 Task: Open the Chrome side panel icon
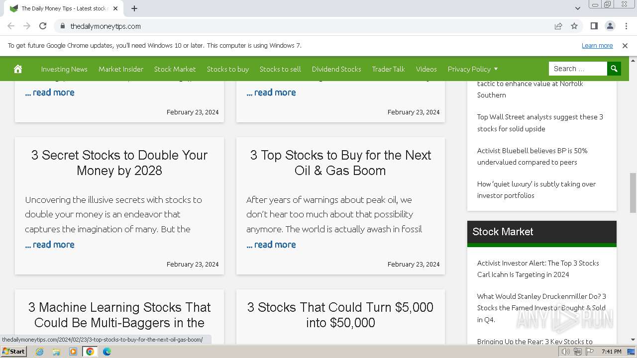pos(594,26)
